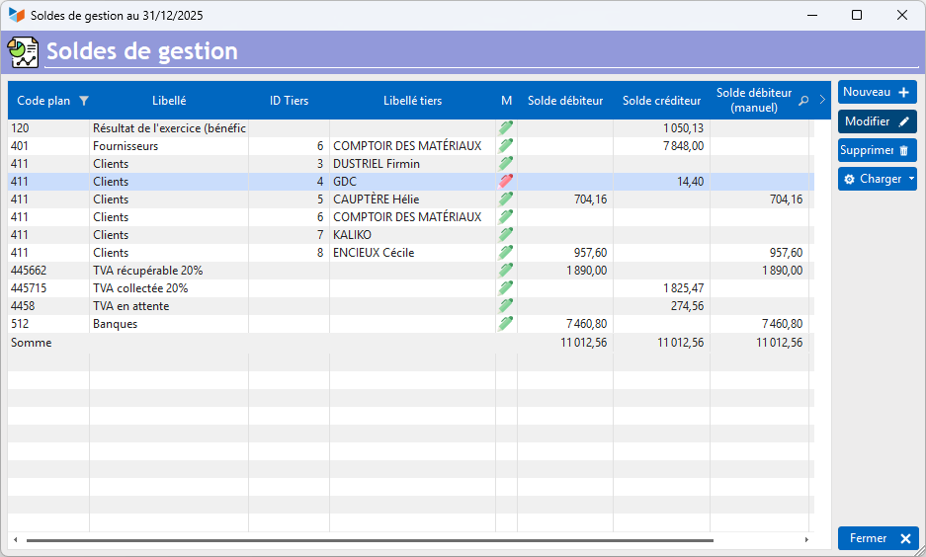Click green pencil icon on TVA en attente row
This screenshot has height=557, width=926.
[506, 306]
